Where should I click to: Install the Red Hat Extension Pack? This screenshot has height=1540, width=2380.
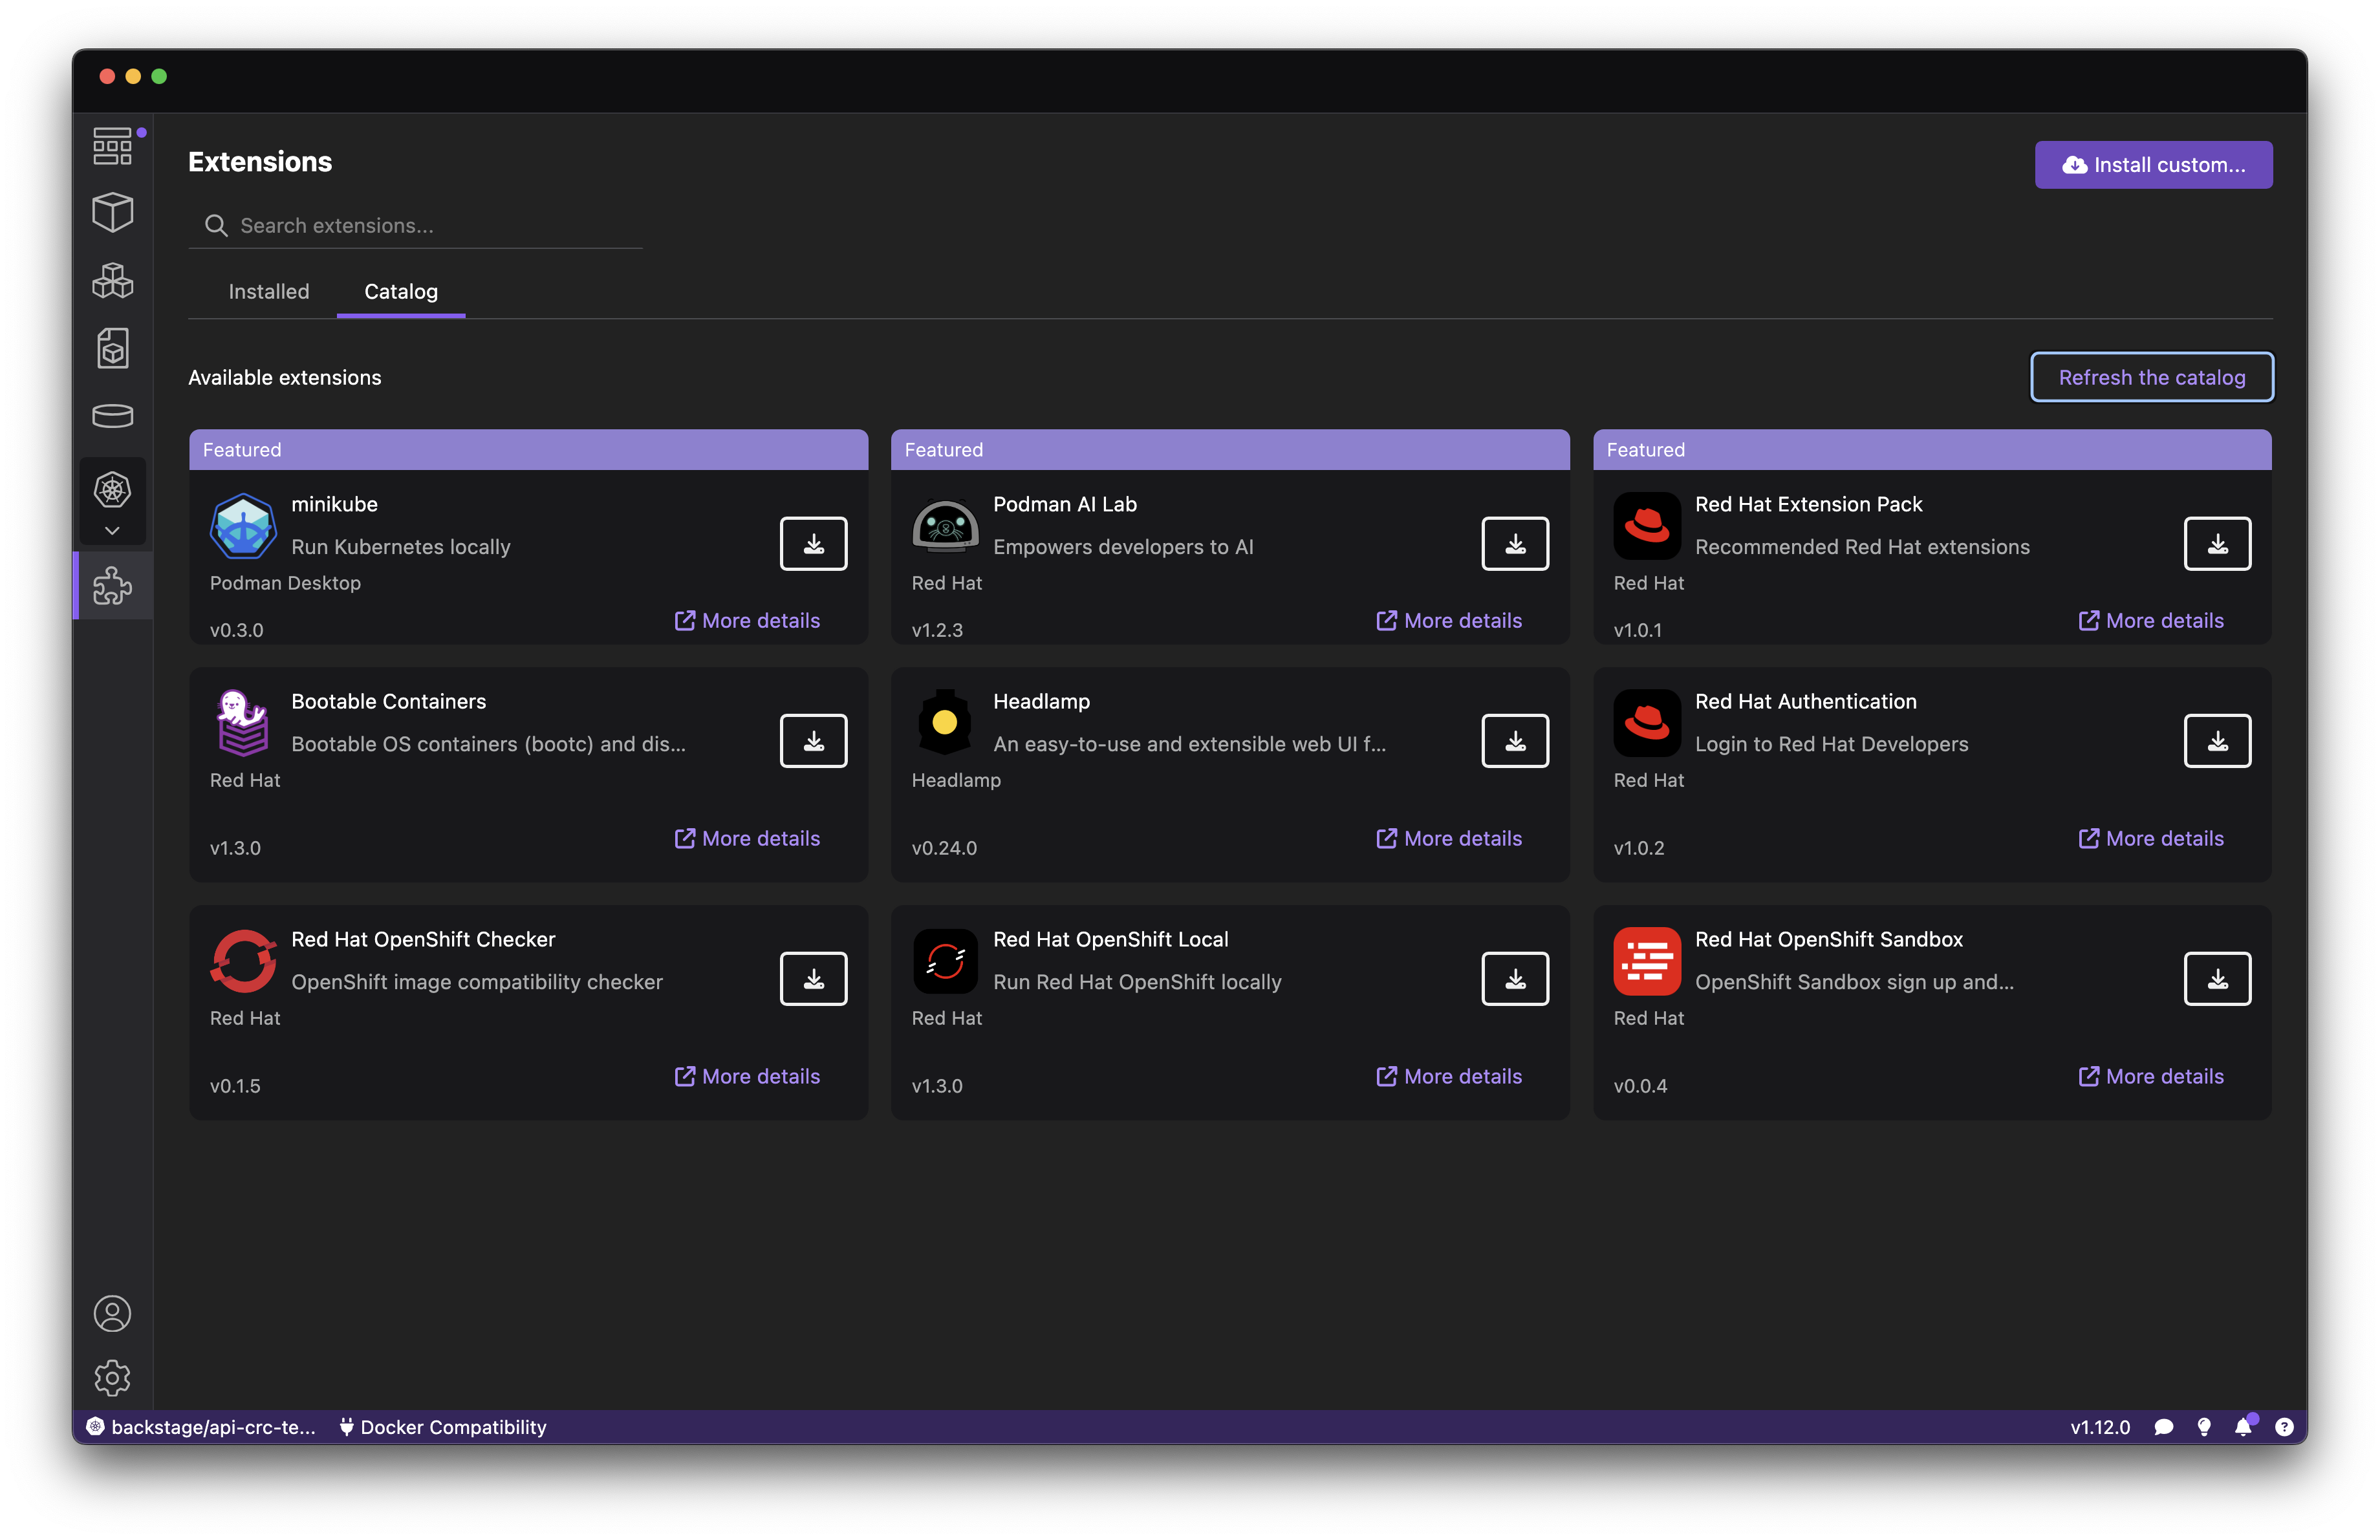[2217, 544]
